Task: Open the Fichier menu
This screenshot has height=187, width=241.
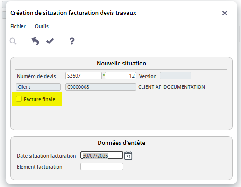Action: 18,26
